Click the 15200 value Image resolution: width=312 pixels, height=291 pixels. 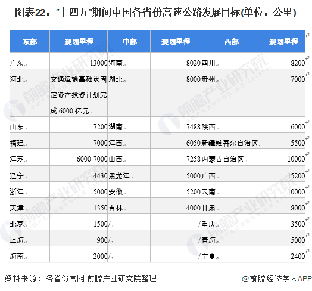(x=296, y=176)
